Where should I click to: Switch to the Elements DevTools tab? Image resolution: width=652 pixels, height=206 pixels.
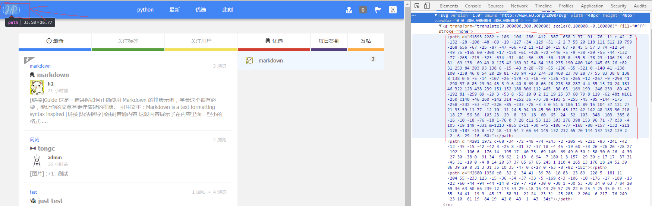click(x=449, y=6)
